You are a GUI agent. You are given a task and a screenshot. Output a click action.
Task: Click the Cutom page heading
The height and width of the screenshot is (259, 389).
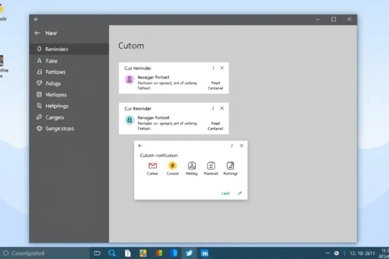point(131,45)
